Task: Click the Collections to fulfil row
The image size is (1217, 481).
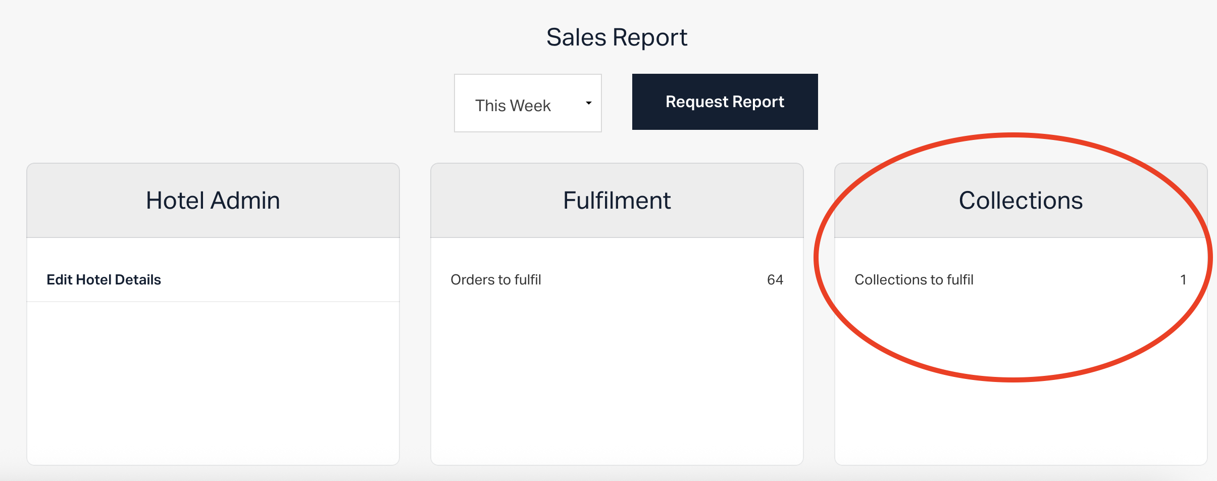Action: click(x=1021, y=279)
